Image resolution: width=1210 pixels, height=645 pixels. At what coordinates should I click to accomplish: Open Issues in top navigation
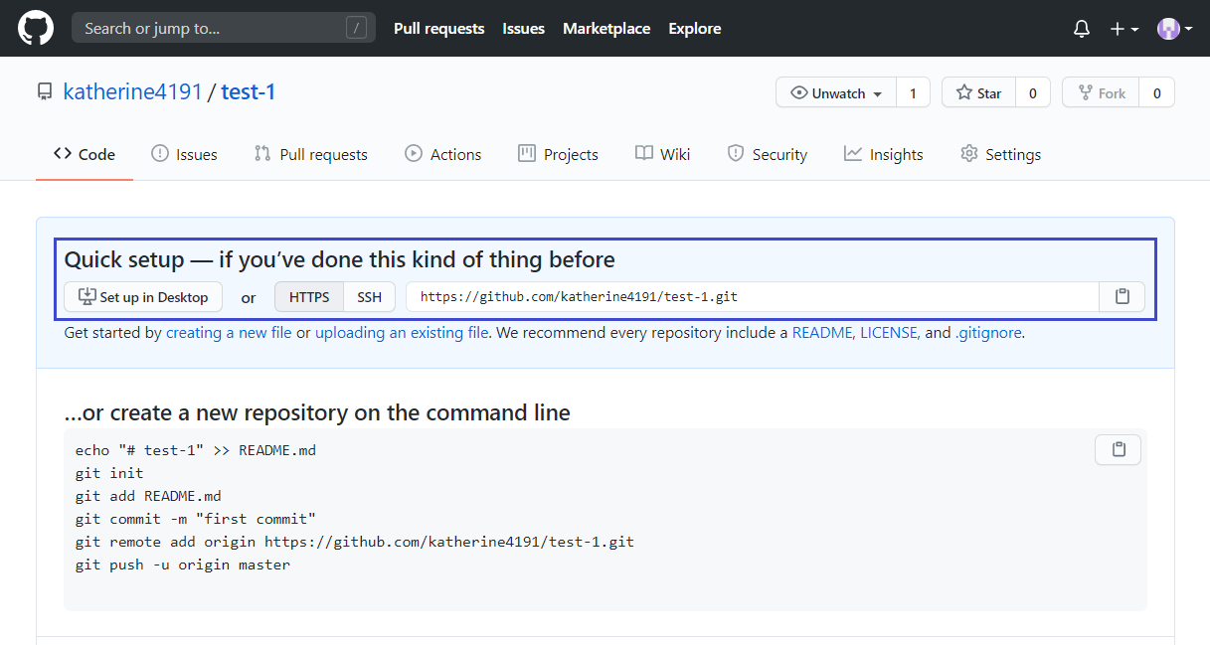coord(523,29)
